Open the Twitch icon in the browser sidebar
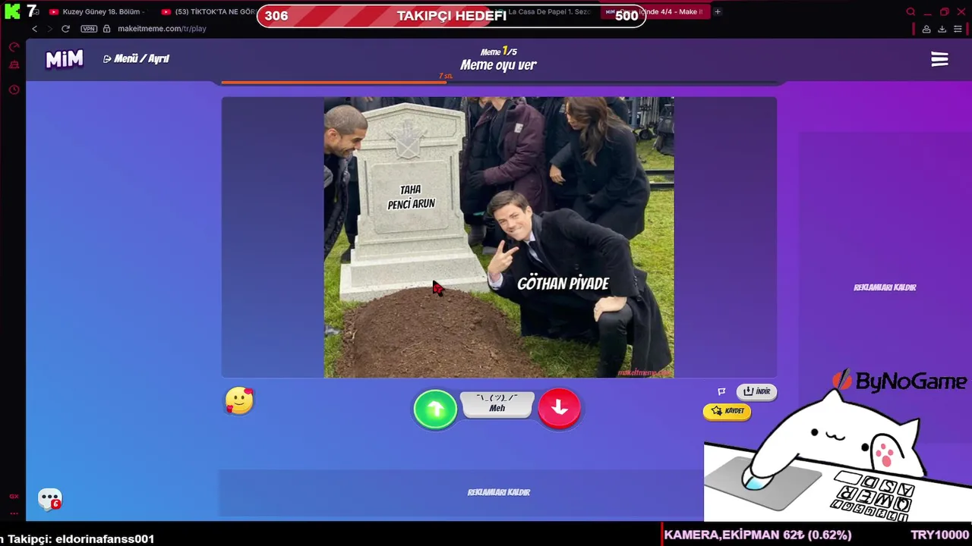This screenshot has width=972, height=546. pyautogui.click(x=14, y=66)
